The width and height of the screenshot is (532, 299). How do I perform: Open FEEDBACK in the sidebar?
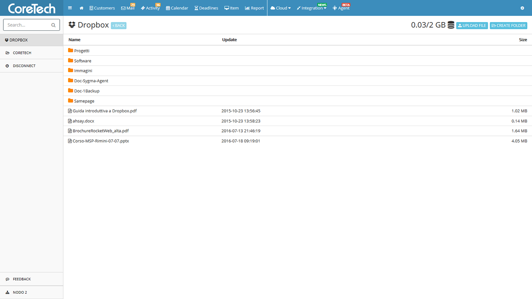(x=32, y=279)
